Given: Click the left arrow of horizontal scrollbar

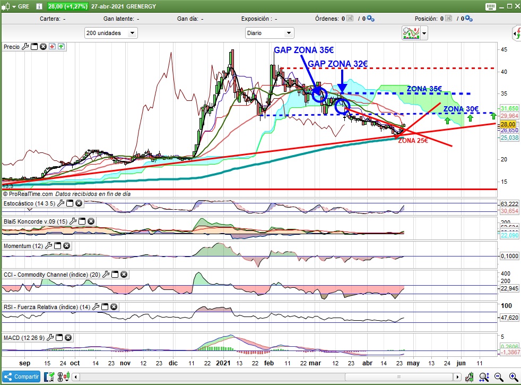Looking at the screenshot, I should (x=76, y=377).
